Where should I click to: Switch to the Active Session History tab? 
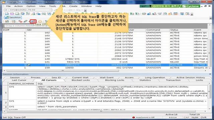click(191, 77)
